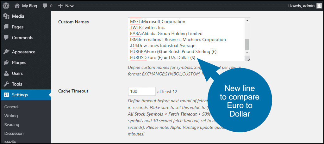The image size is (324, 144).
Task: Click the Custom Names field label
Action: pos(73,22)
